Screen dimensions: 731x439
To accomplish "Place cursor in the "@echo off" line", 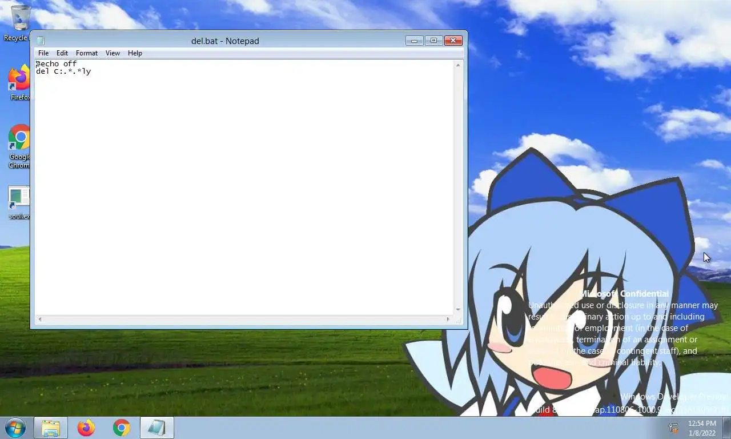I will [x=56, y=64].
